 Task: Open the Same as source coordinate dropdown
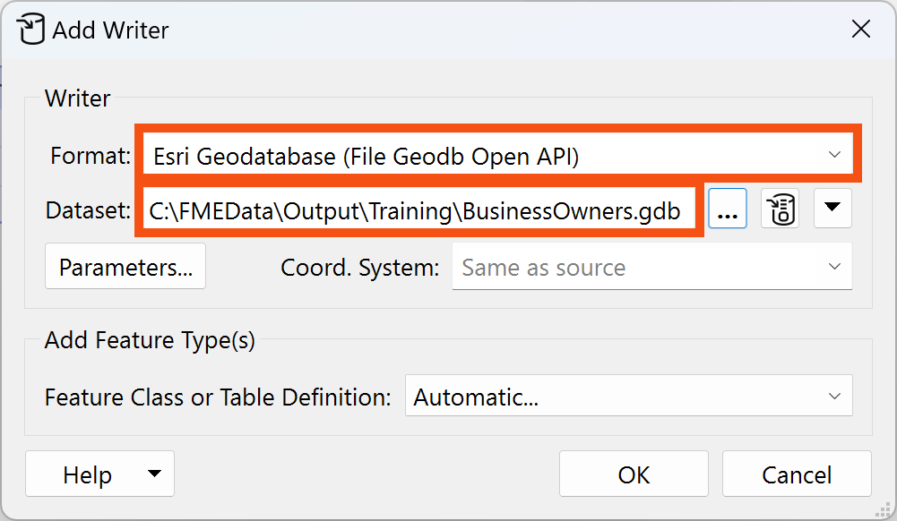tap(636, 268)
